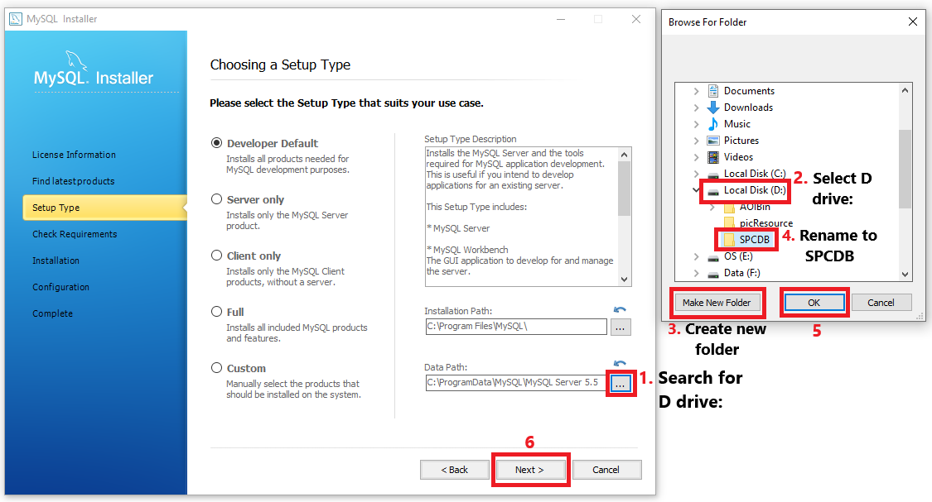Click the description box scroll down arrow
932x502 pixels.
point(624,279)
